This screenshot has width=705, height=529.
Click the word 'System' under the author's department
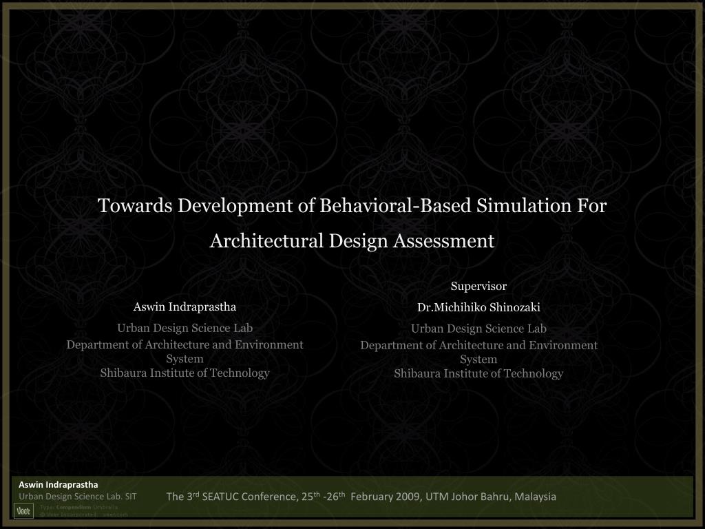coord(185,359)
